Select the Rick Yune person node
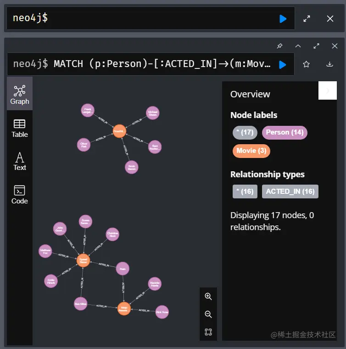 coord(162,312)
